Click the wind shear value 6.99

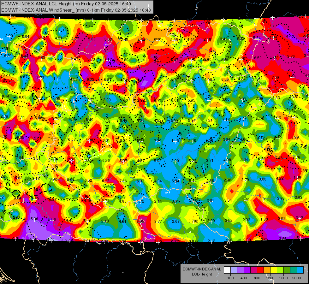(x=295, y=137)
